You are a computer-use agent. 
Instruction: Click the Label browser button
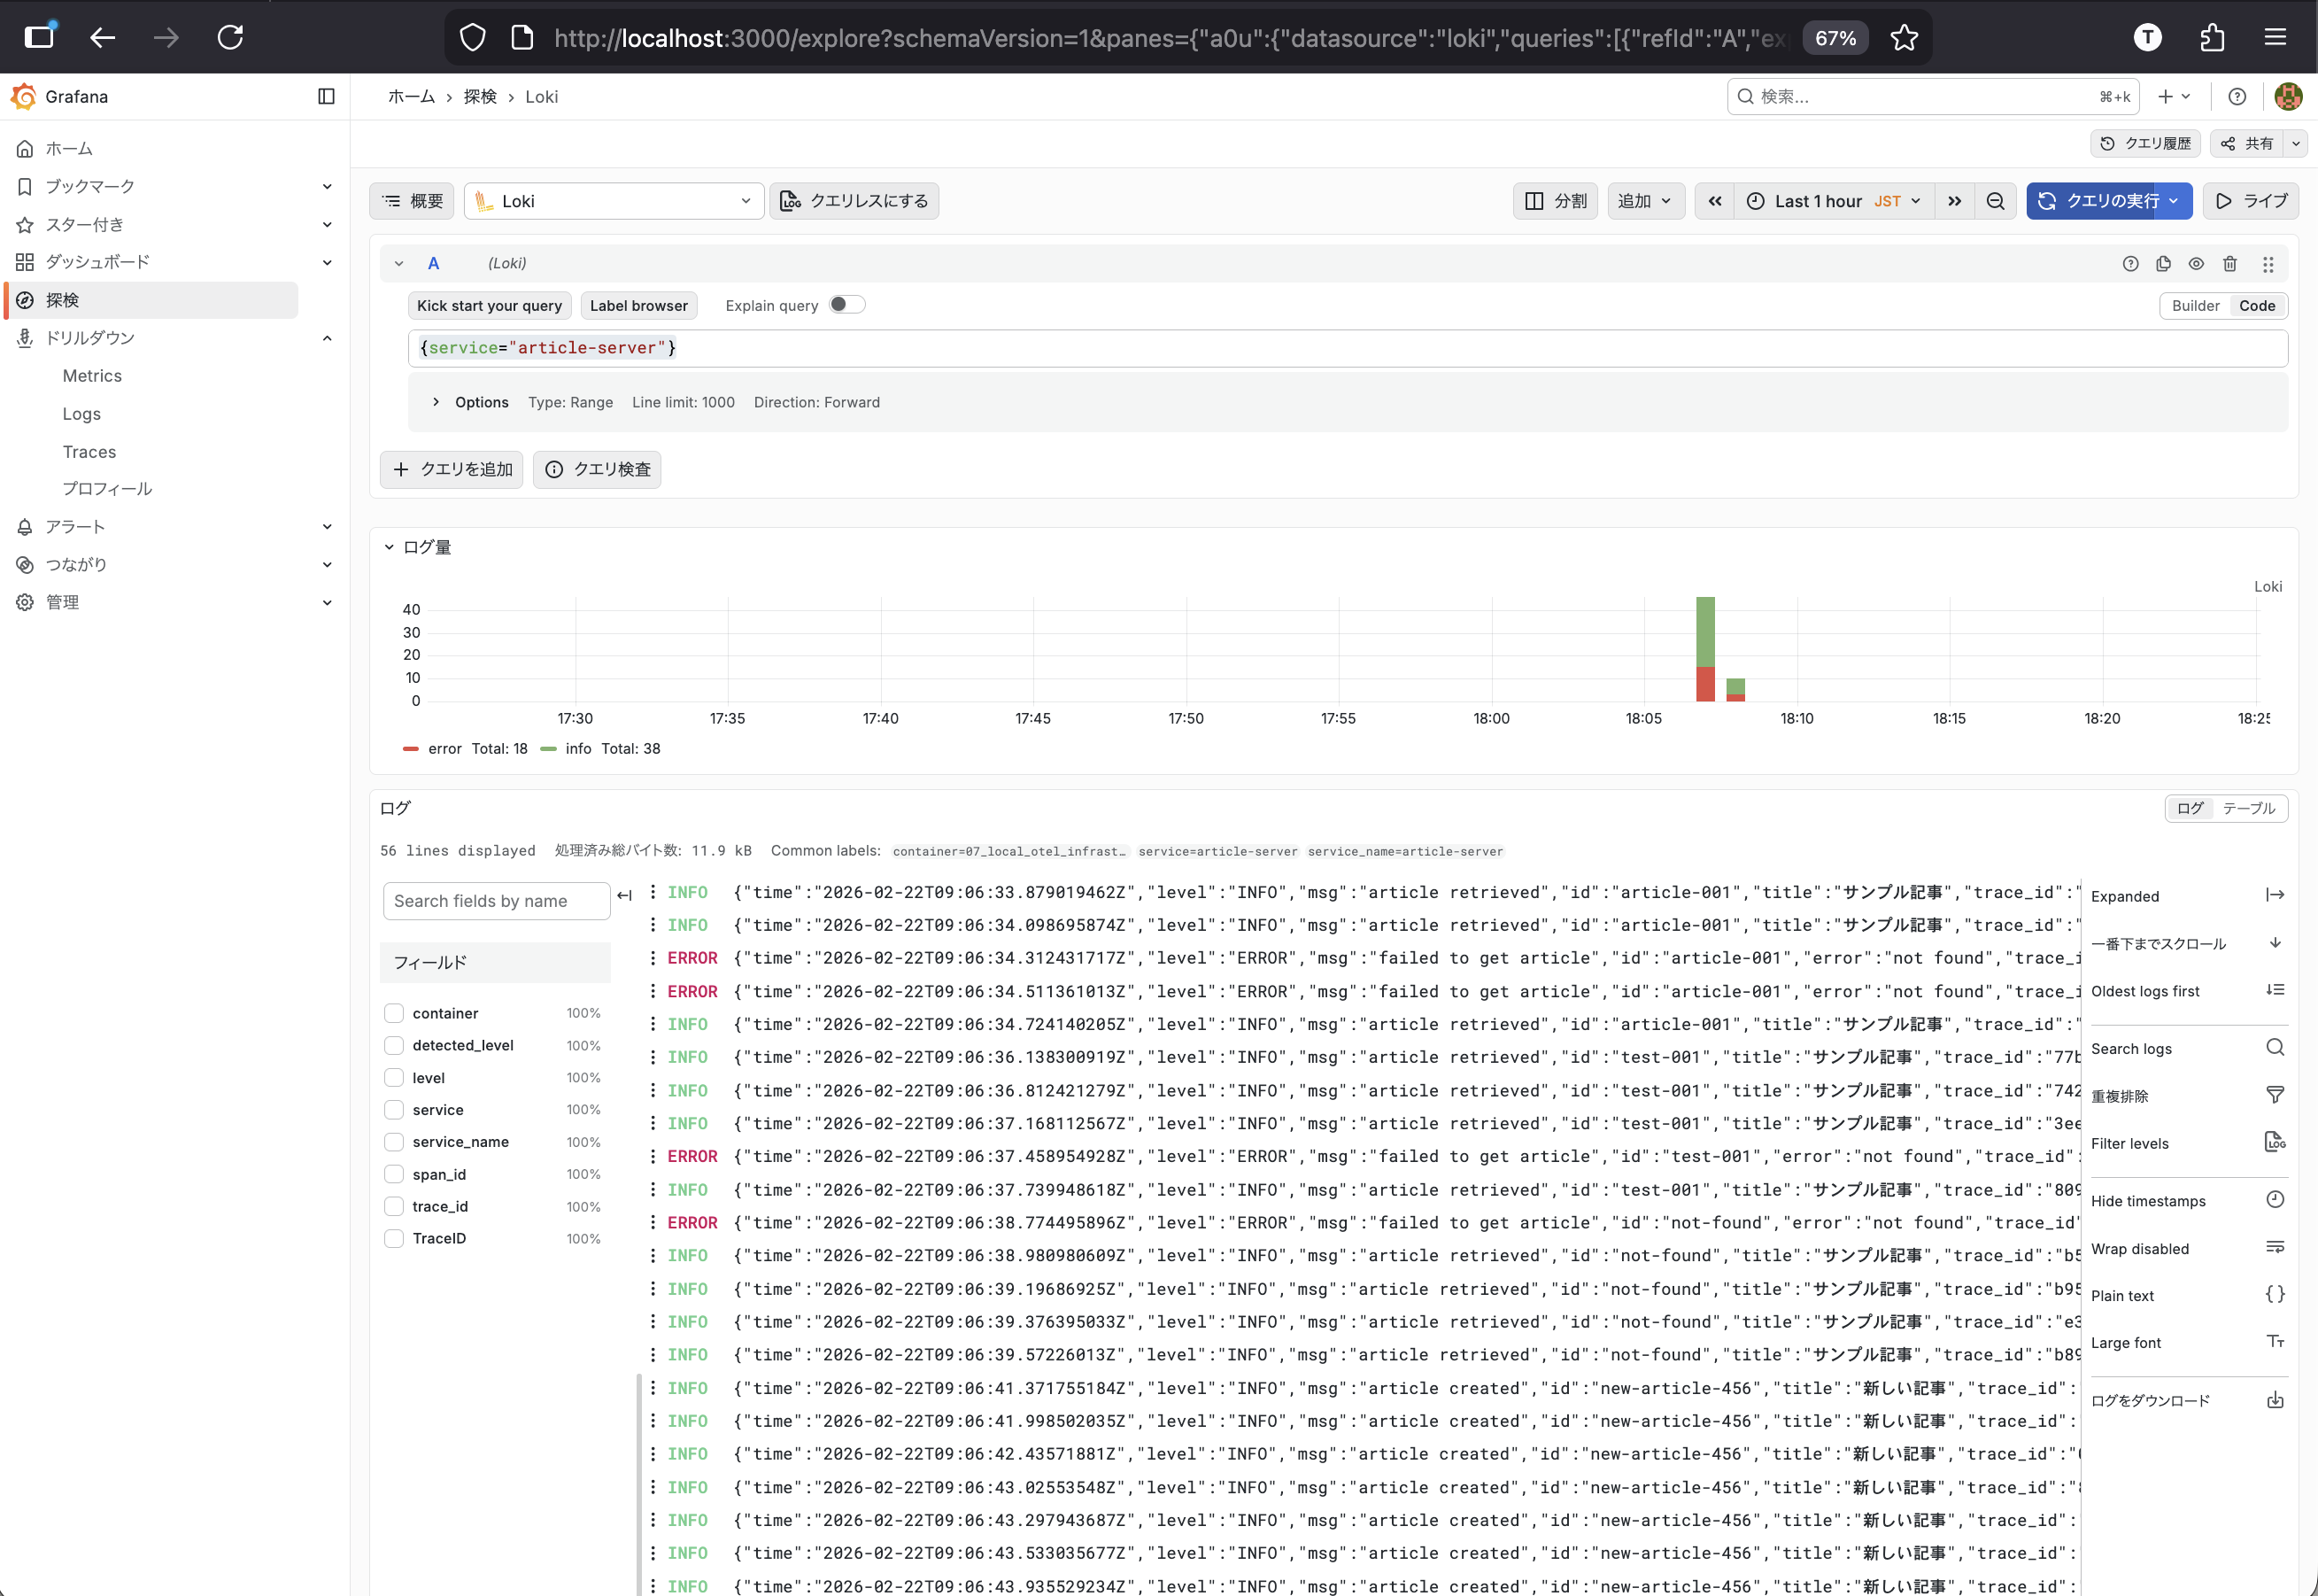[x=637, y=306]
